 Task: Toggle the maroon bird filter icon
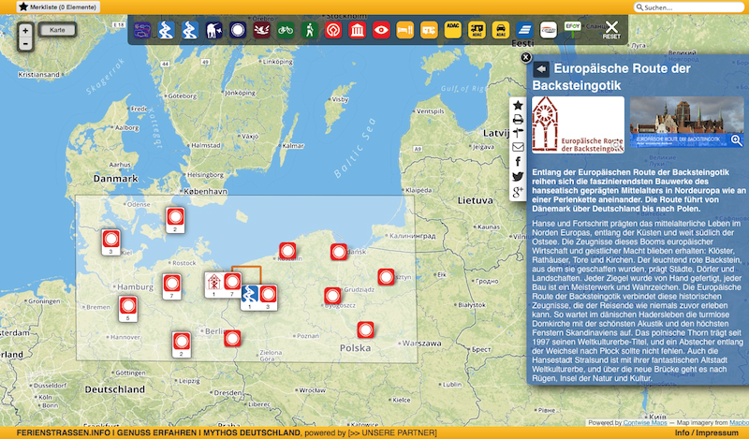pyautogui.click(x=262, y=30)
